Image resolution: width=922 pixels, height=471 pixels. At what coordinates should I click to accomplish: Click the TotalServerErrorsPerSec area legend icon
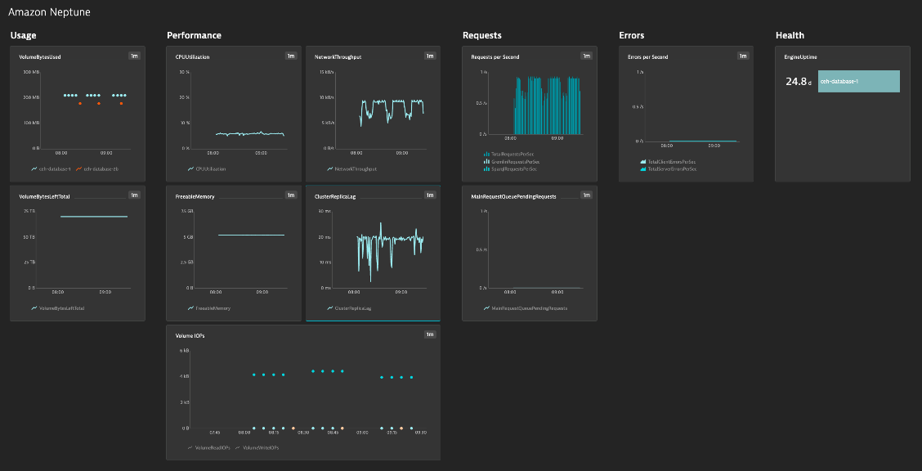tap(643, 168)
